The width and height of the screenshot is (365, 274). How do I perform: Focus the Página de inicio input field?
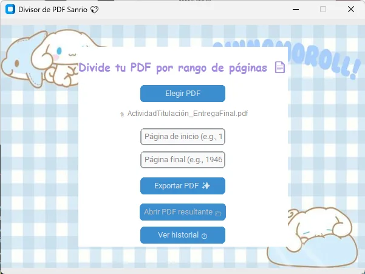[183, 137]
